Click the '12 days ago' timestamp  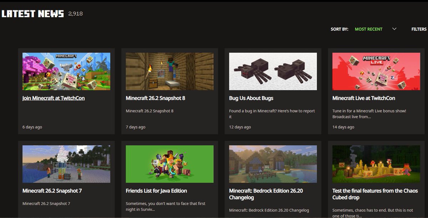point(240,127)
